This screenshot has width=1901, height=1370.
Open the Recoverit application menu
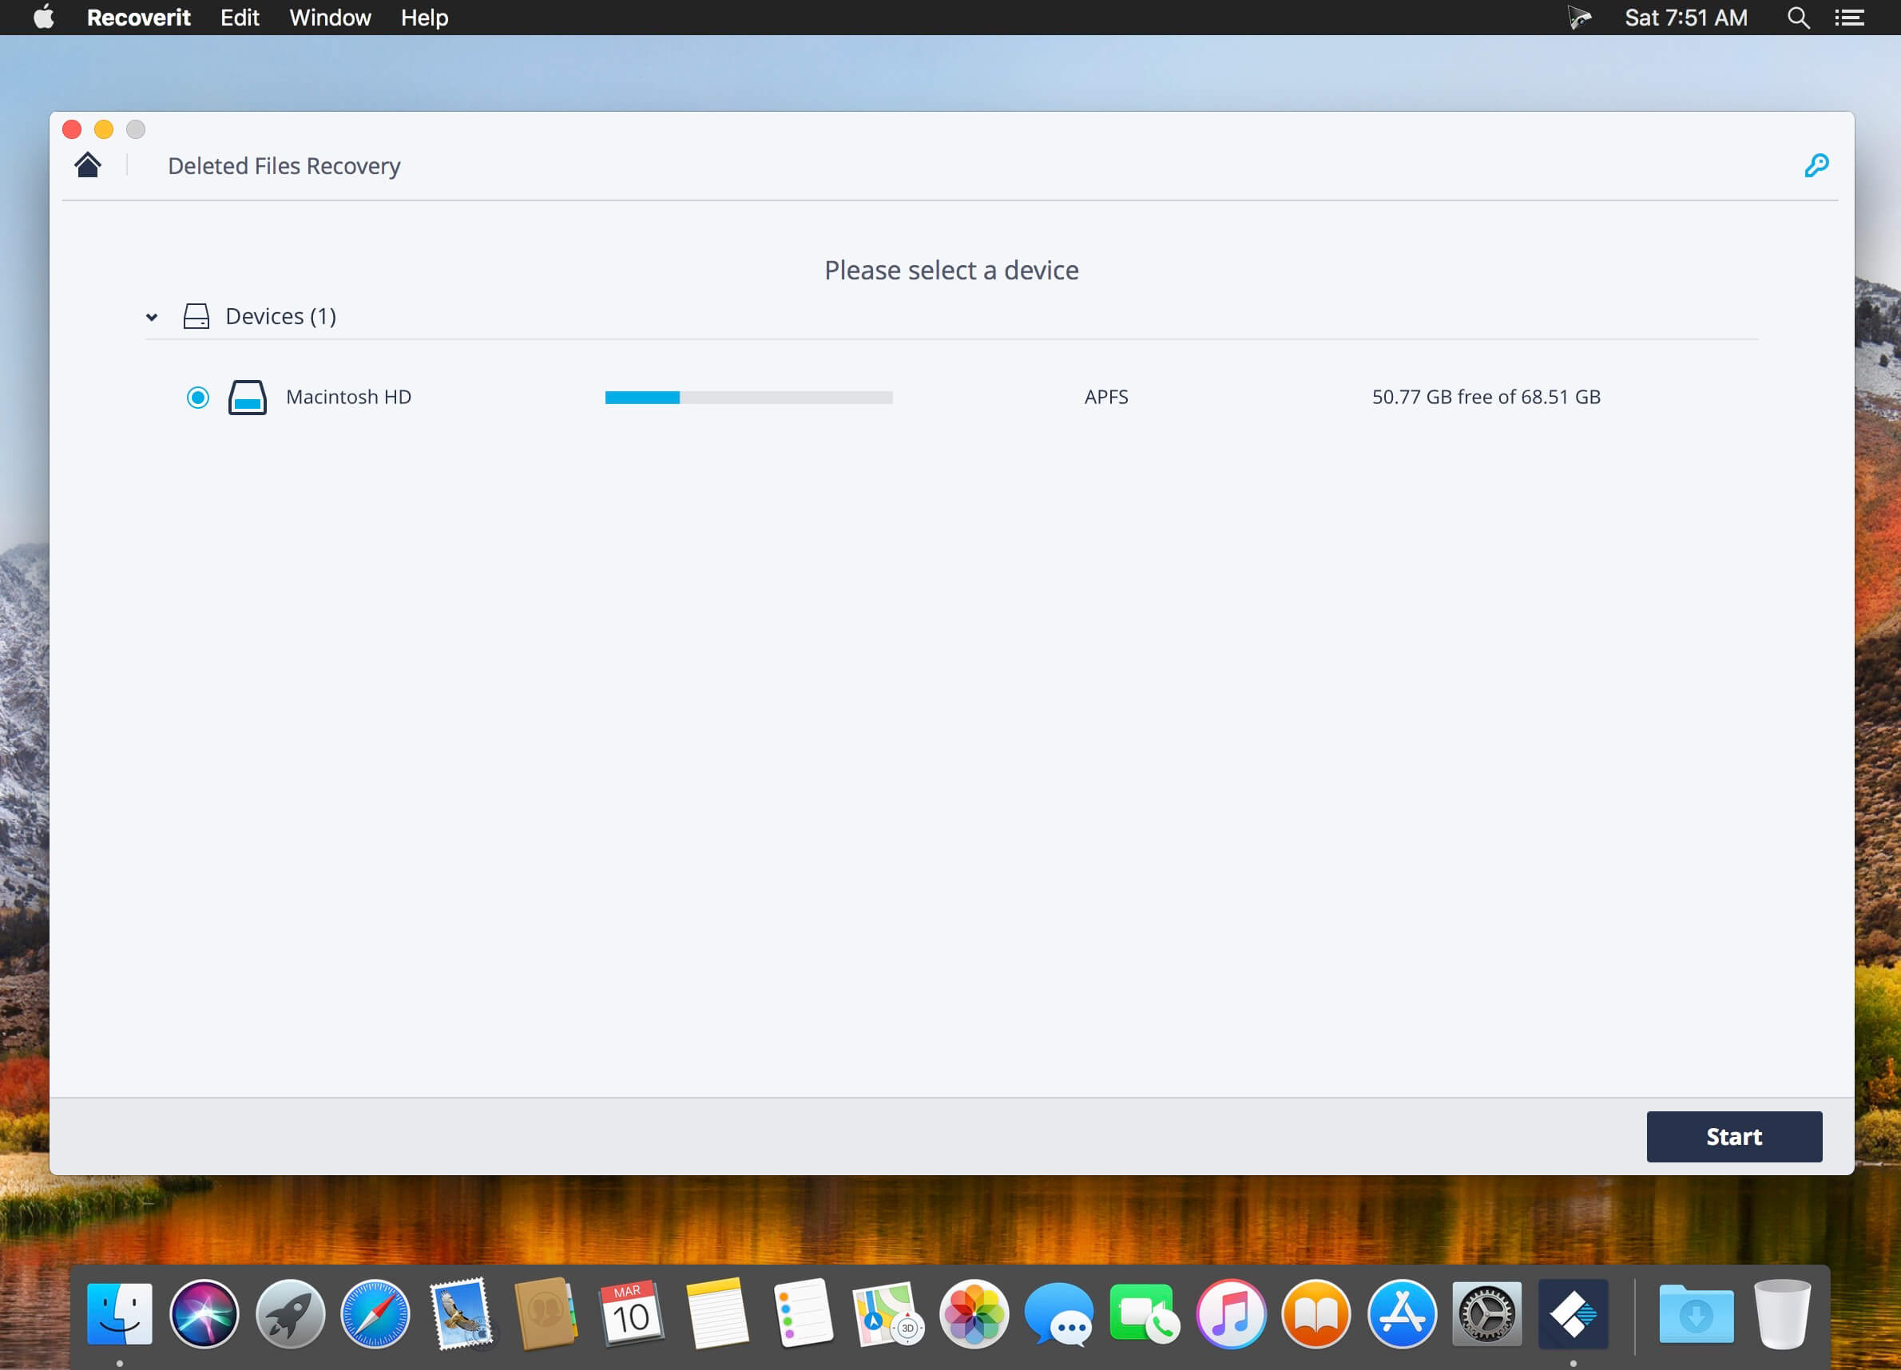click(138, 18)
